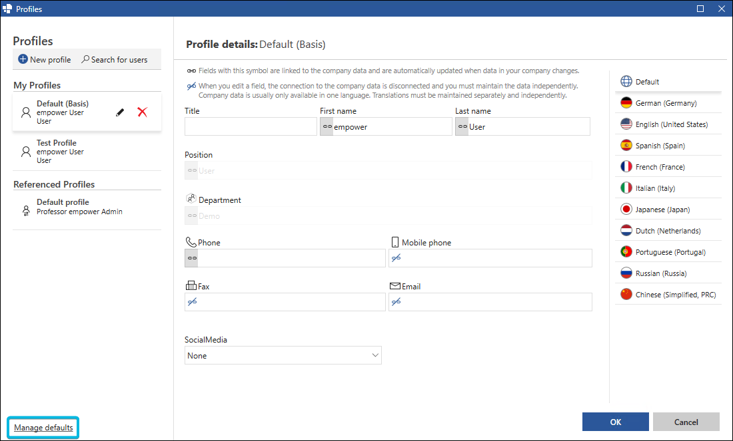
Task: Select Japanese (Japan) language
Action: pyautogui.click(x=668, y=209)
